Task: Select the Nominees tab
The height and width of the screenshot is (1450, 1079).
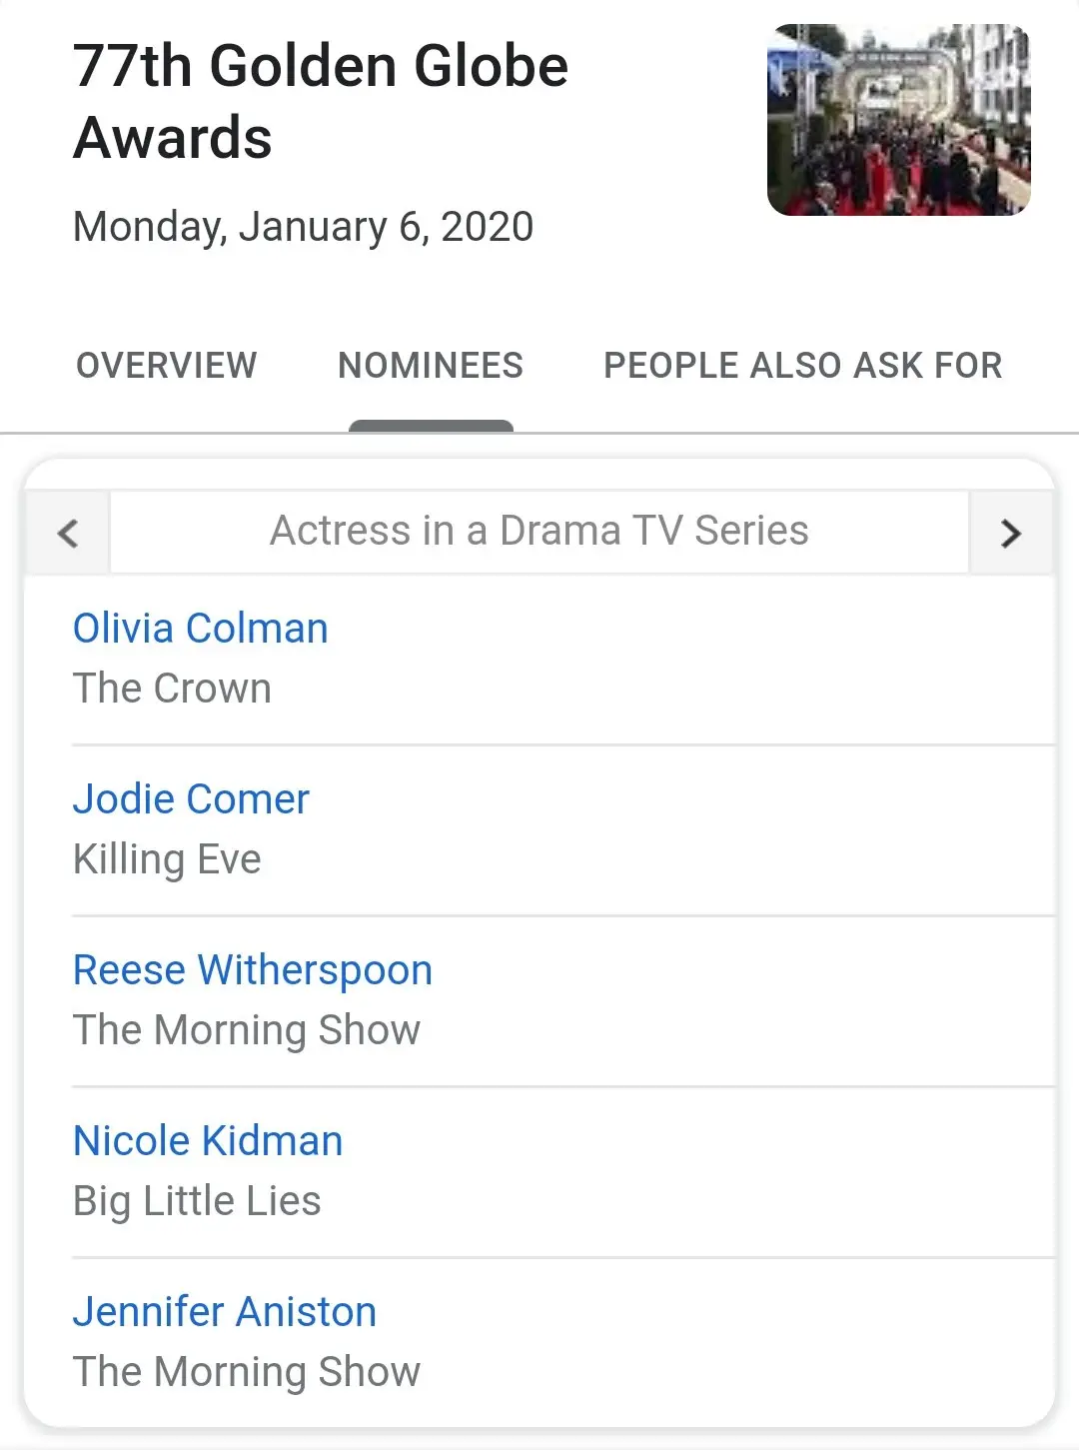Action: (431, 366)
